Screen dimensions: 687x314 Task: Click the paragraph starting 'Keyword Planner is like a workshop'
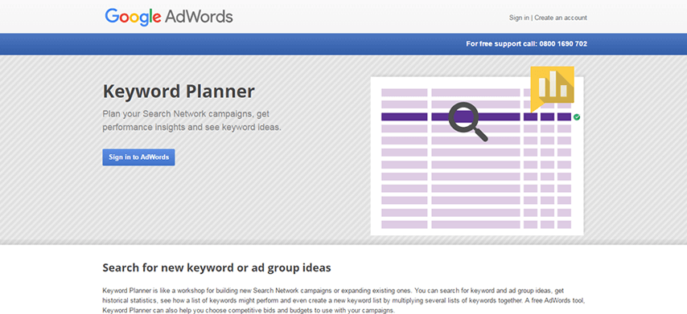click(343, 300)
